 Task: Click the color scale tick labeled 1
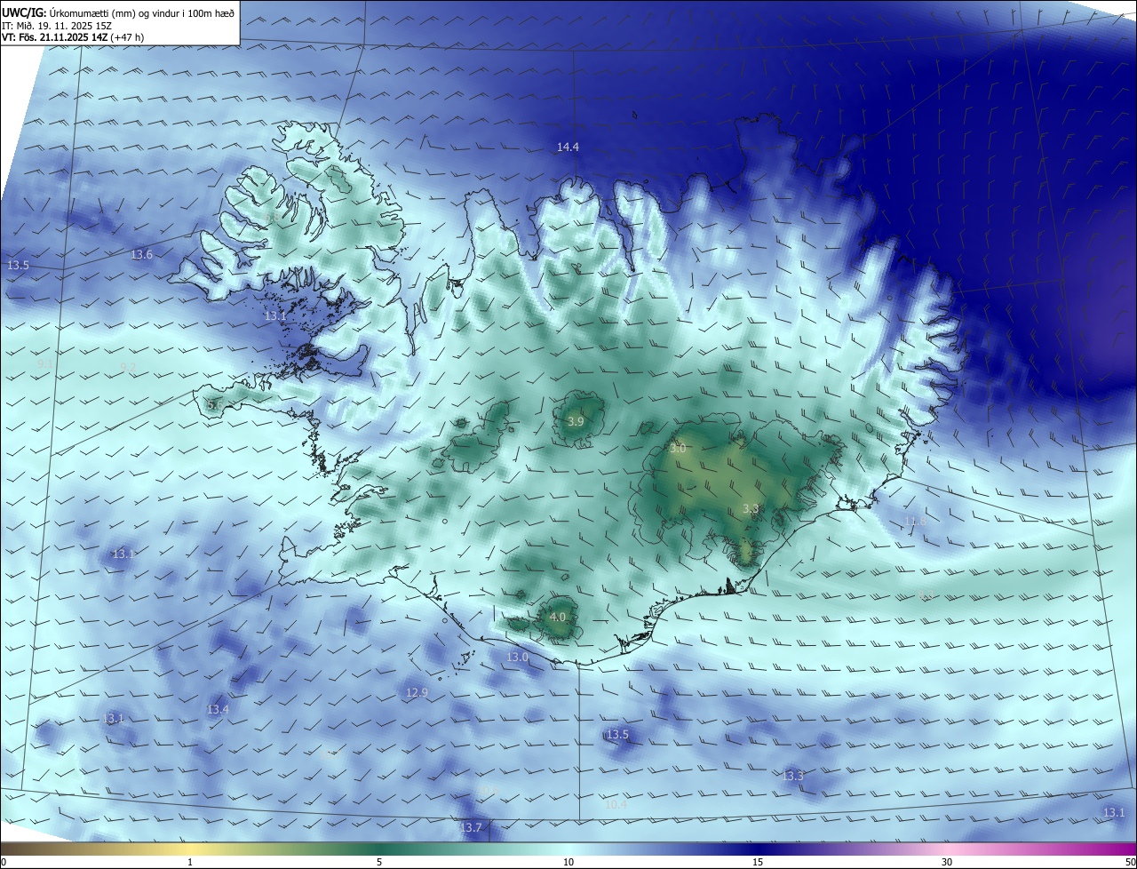point(190,863)
